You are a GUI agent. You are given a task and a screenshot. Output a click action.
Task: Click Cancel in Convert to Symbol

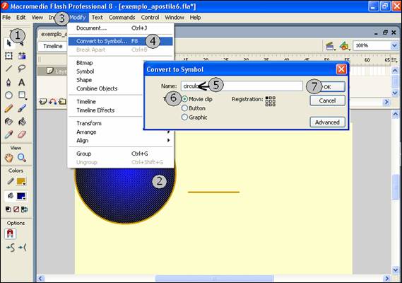[327, 100]
